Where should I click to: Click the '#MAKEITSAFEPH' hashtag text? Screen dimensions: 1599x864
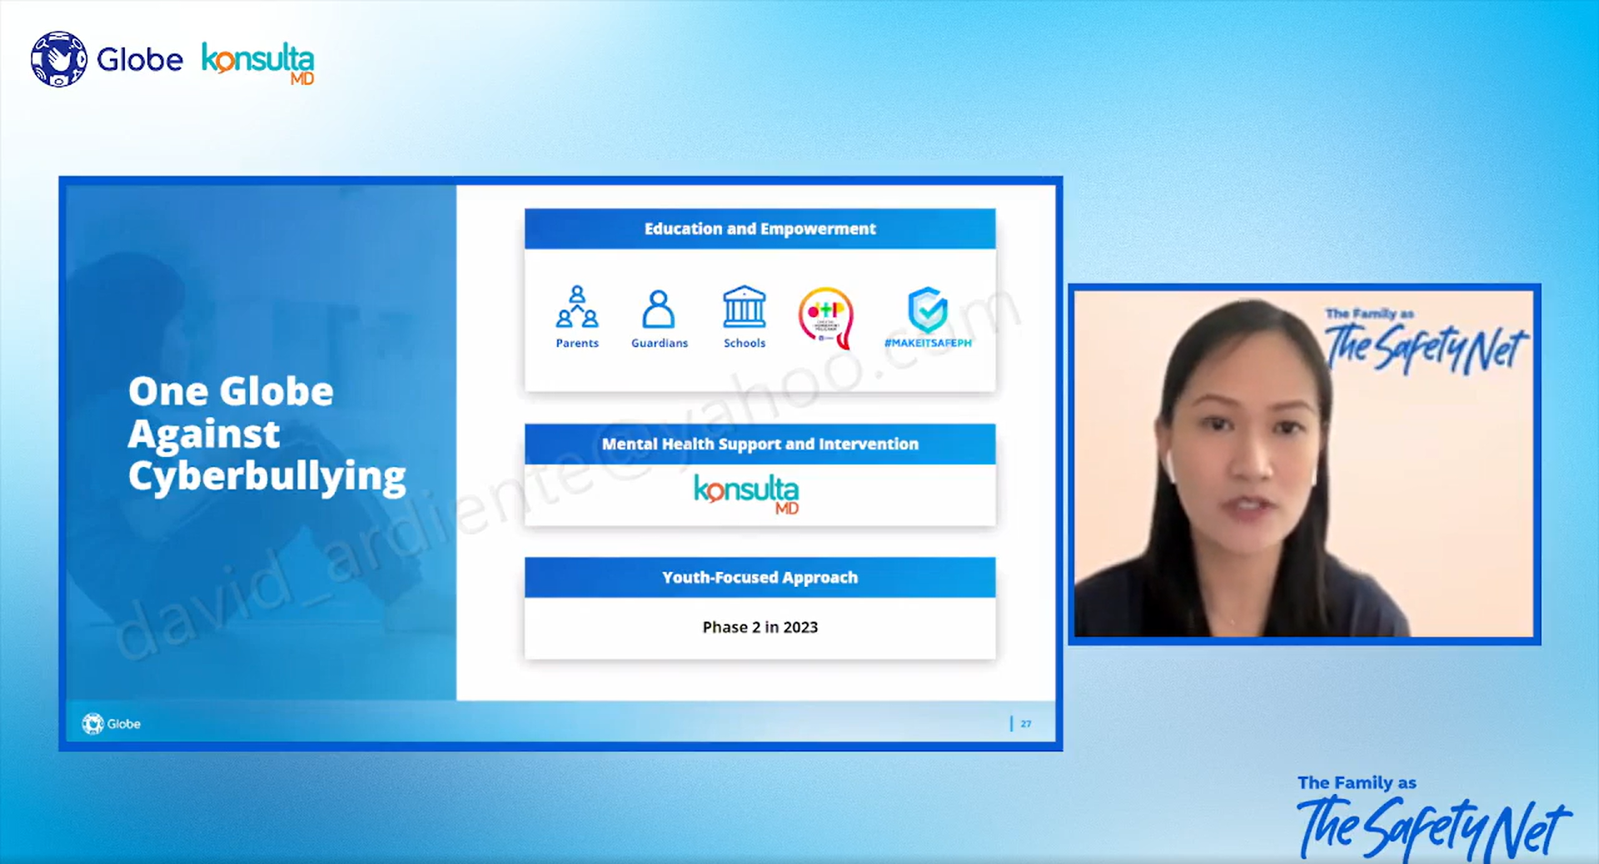click(928, 343)
